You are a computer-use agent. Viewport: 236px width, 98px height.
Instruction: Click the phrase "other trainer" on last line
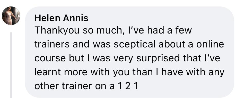[63, 86]
